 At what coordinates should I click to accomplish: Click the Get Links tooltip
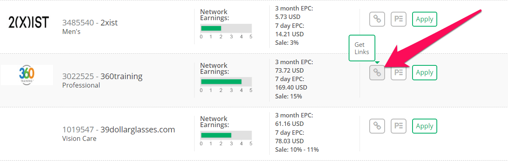pyautogui.click(x=362, y=48)
